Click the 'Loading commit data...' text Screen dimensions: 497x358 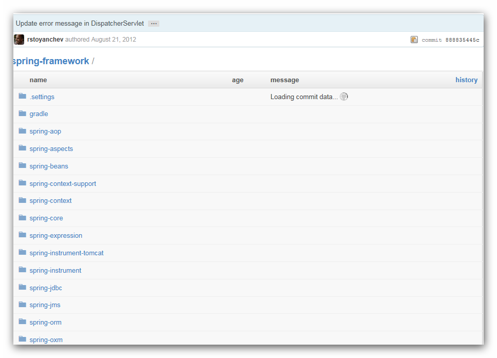pos(304,97)
